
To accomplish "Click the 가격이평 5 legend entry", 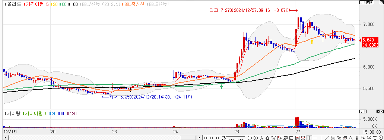I will coord(36,4).
